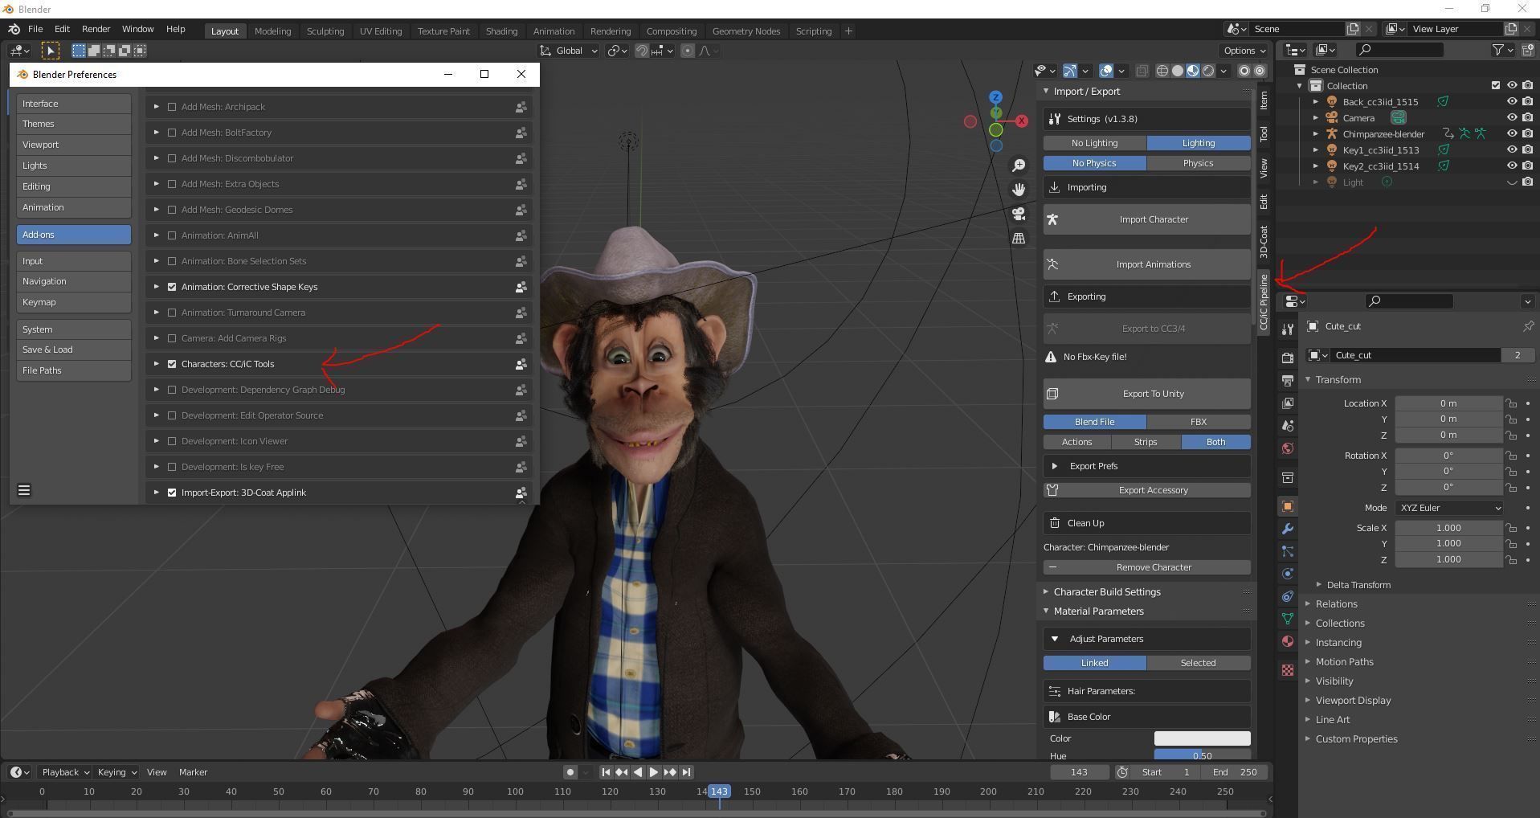The image size is (1540, 818).
Task: Disable the 3D-Coat Applink add-on checkbox
Action: pos(172,493)
